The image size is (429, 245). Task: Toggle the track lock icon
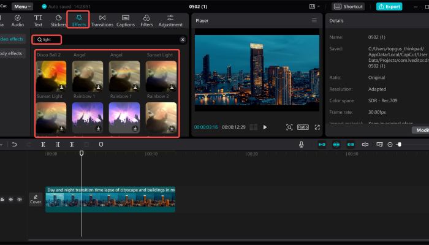click(x=2, y=200)
